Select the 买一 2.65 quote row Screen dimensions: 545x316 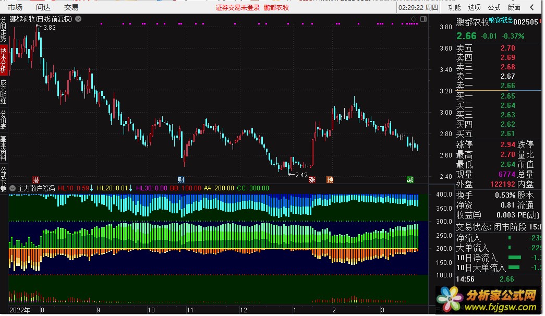[499, 96]
